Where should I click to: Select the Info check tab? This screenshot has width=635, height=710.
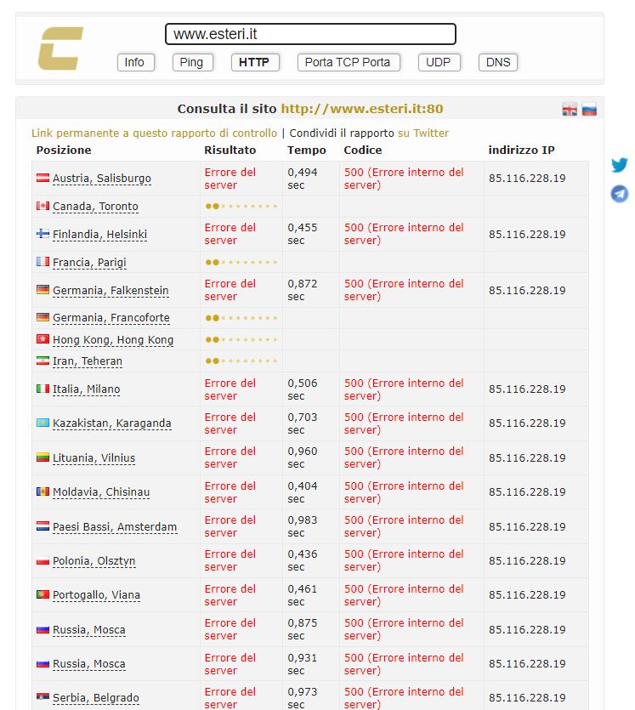pos(134,62)
